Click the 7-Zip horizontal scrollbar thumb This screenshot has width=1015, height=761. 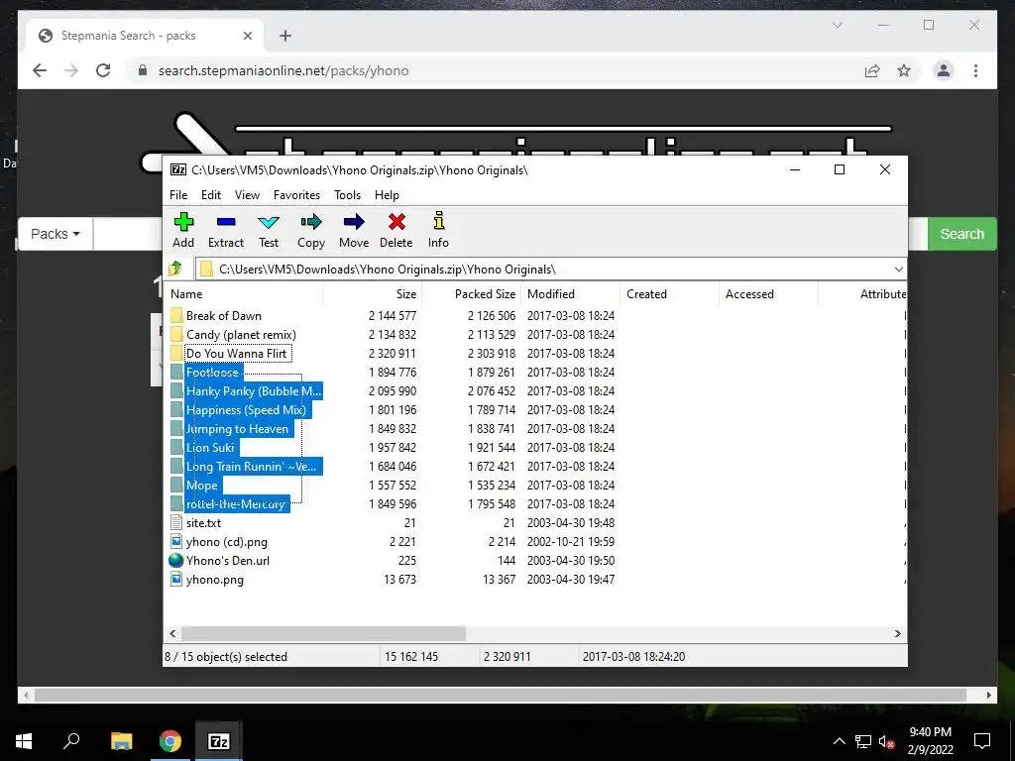[323, 633]
